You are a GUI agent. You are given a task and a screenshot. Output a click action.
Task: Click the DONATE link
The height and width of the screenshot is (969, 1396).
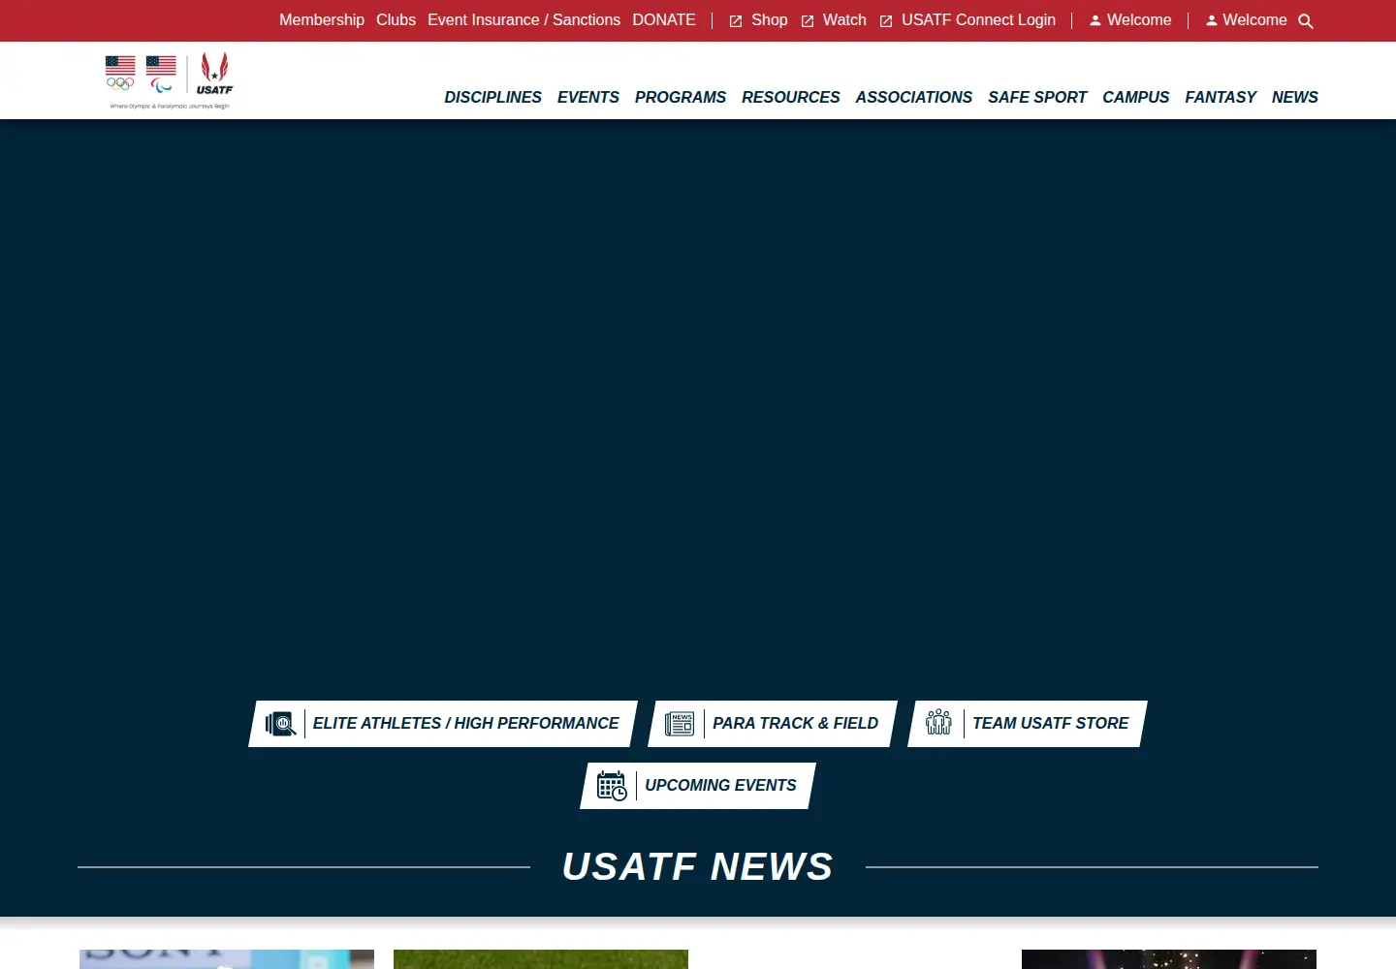pos(664,20)
